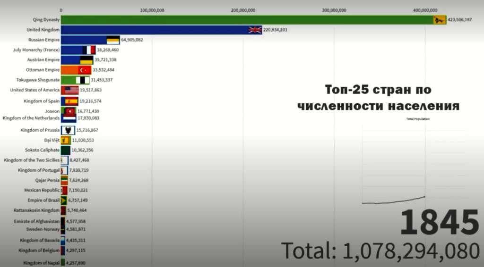Click the United Kingdom Union Jack flag
The width and height of the screenshot is (484, 267).
click(x=255, y=30)
